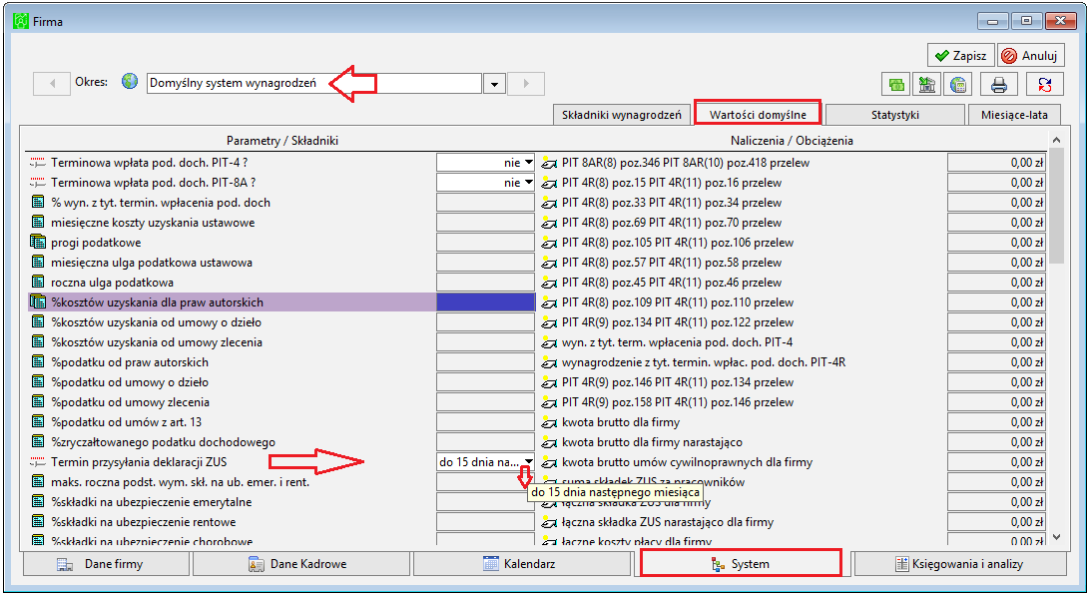Screen dimensions: 1087x596
Task: Click the globe-document icon in the toolbar
Action: coord(958,85)
